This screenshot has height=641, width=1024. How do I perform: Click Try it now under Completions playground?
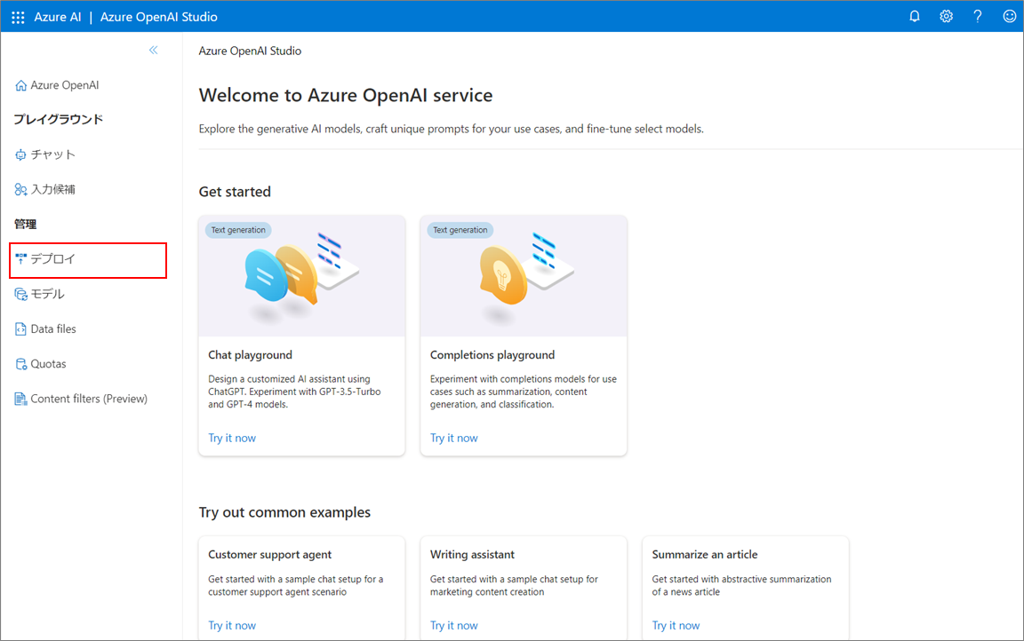click(x=454, y=439)
